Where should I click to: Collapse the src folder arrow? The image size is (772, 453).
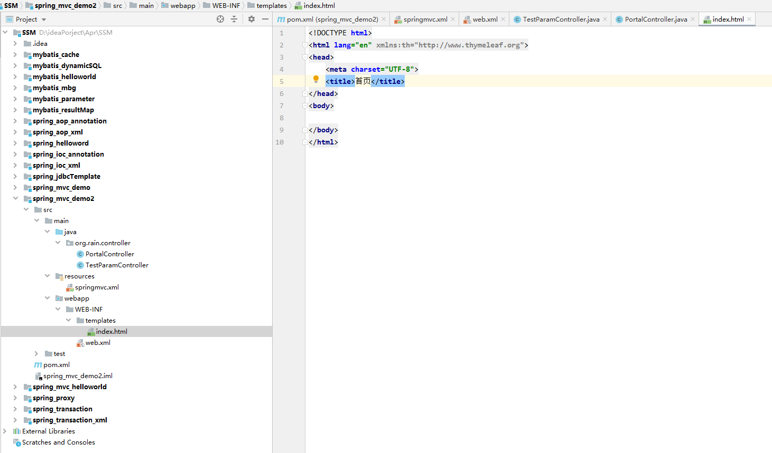point(26,209)
